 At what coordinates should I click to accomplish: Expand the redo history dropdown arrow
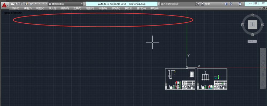46,4
